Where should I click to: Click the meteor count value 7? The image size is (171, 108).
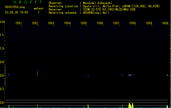click(x=39, y=12)
